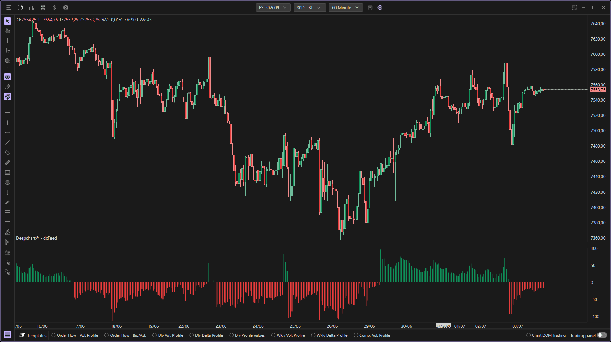Image resolution: width=611 pixels, height=342 pixels.
Task: Select the arrow pointer tool
Action: point(7,21)
